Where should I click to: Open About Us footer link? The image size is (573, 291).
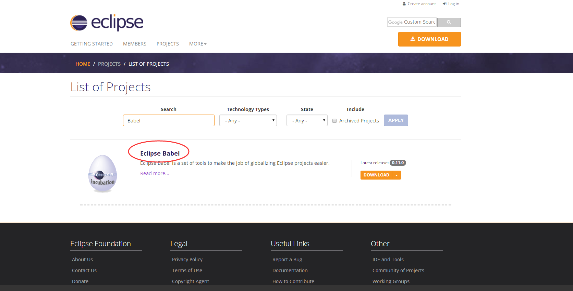(82, 260)
